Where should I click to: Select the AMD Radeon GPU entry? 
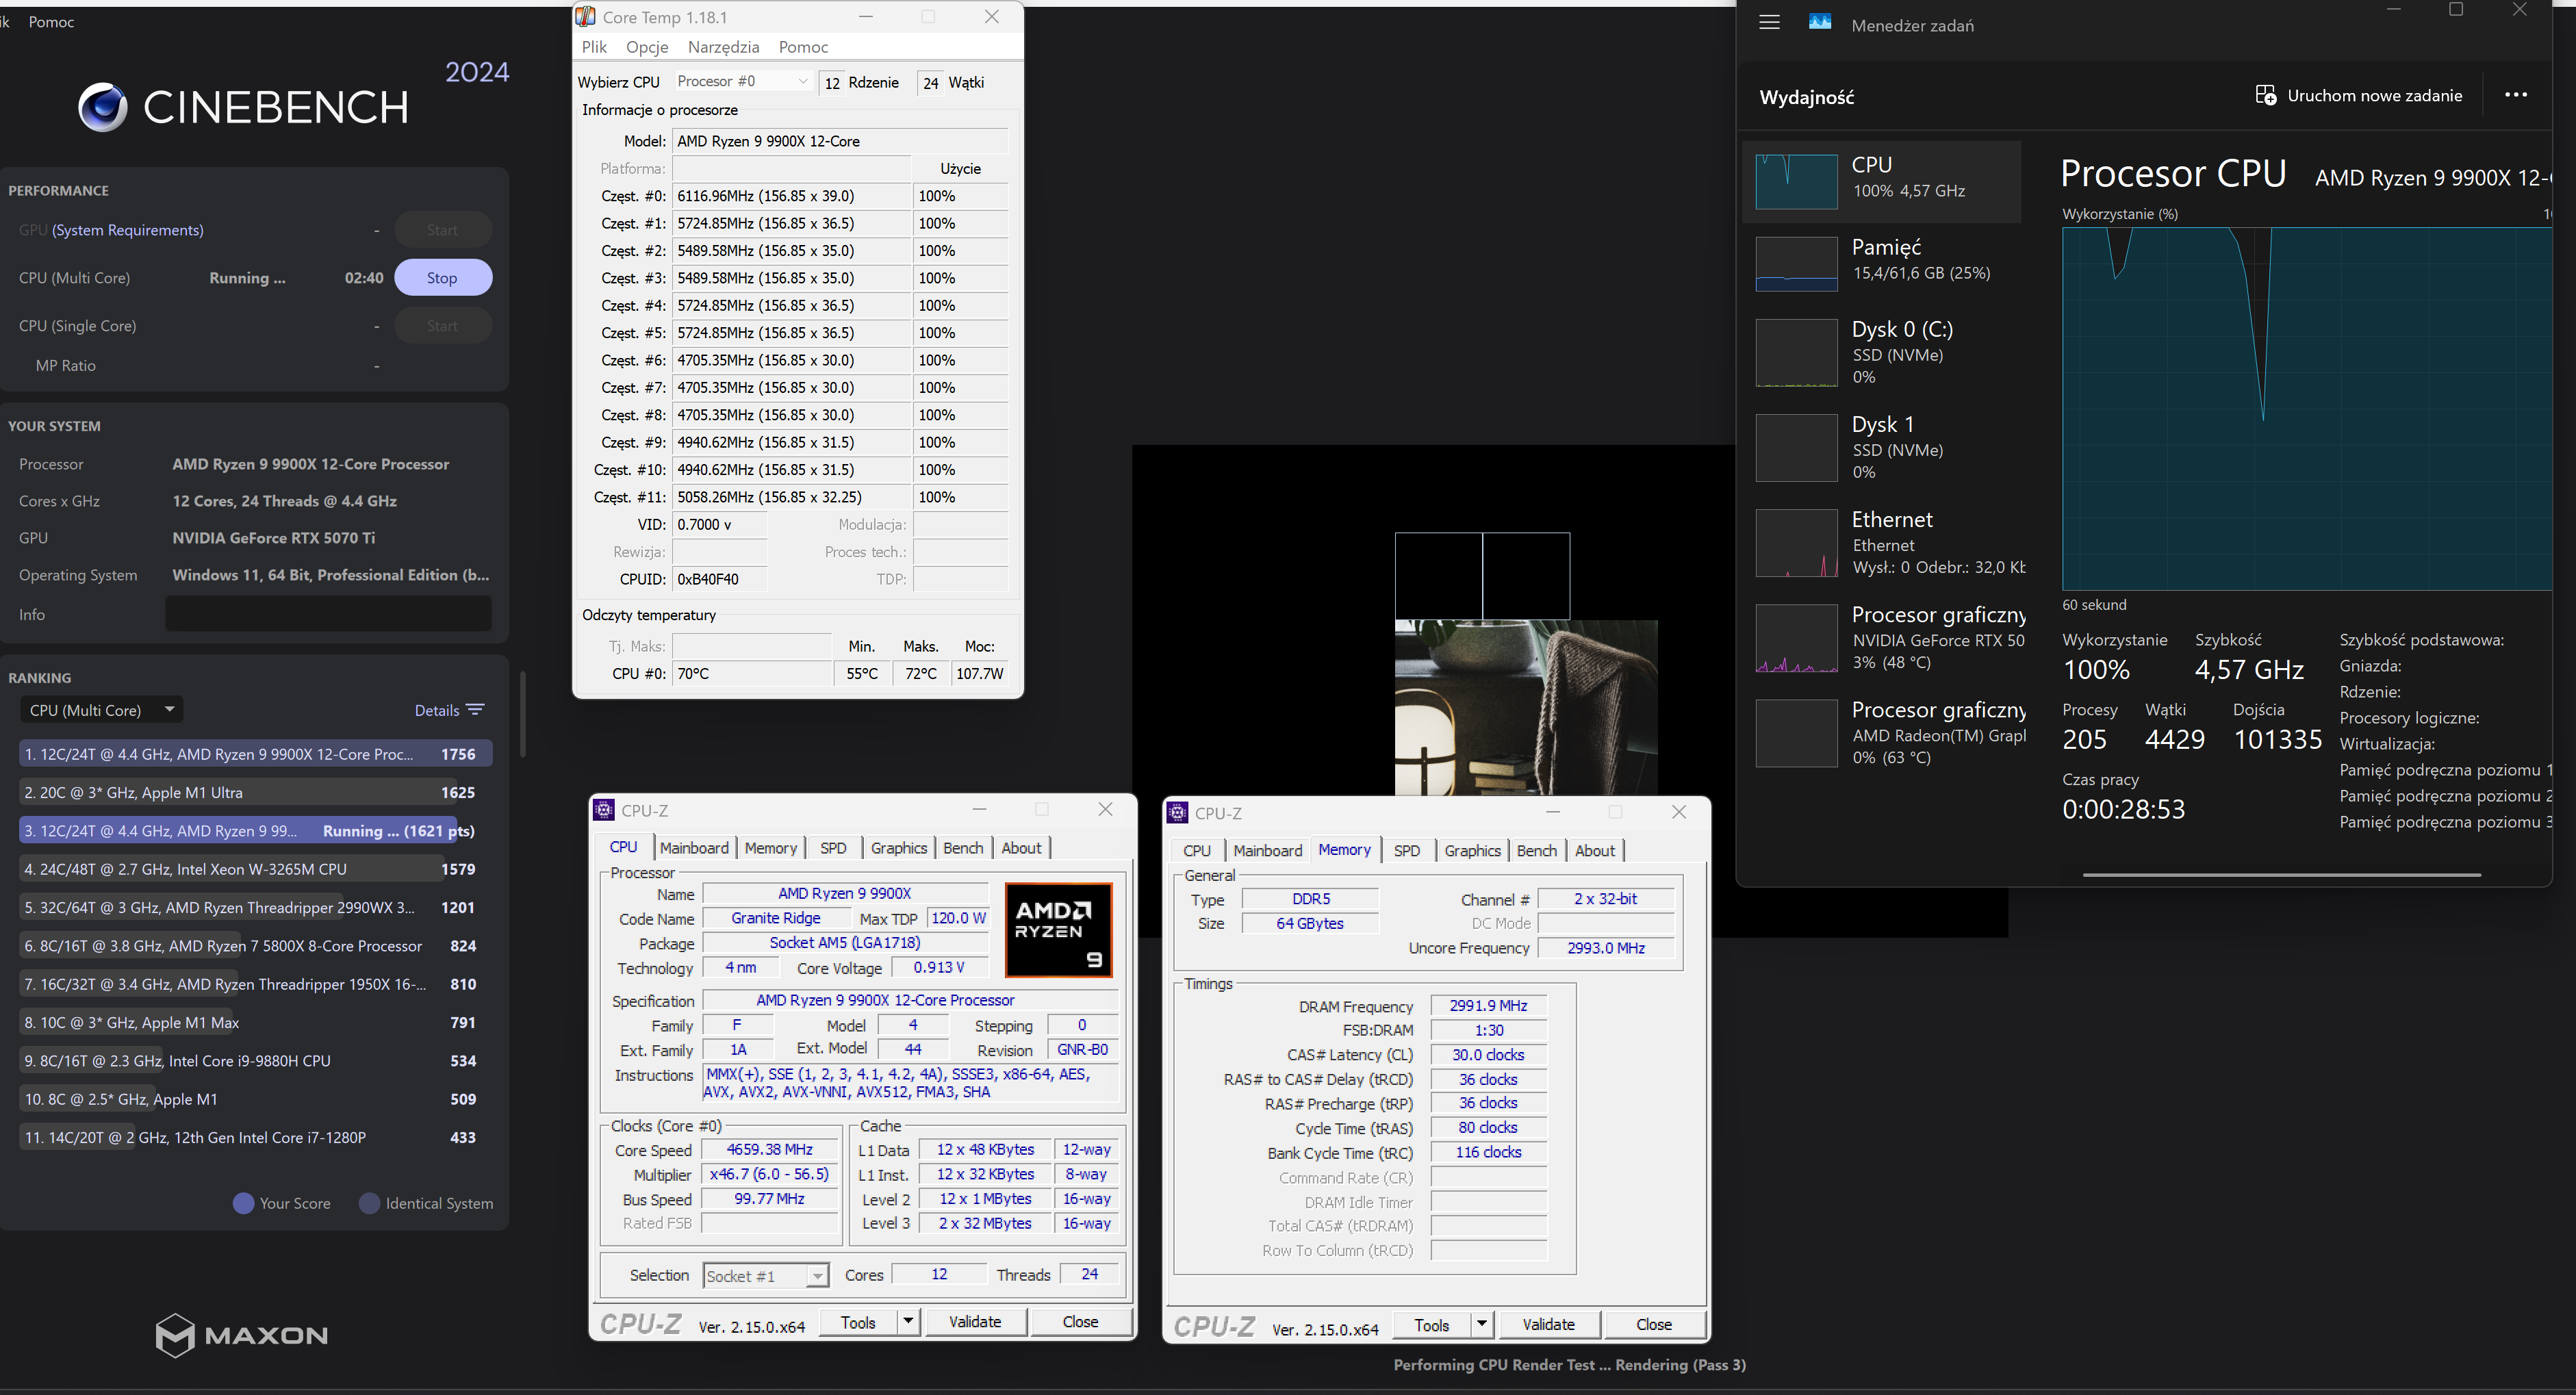pyautogui.click(x=1881, y=732)
